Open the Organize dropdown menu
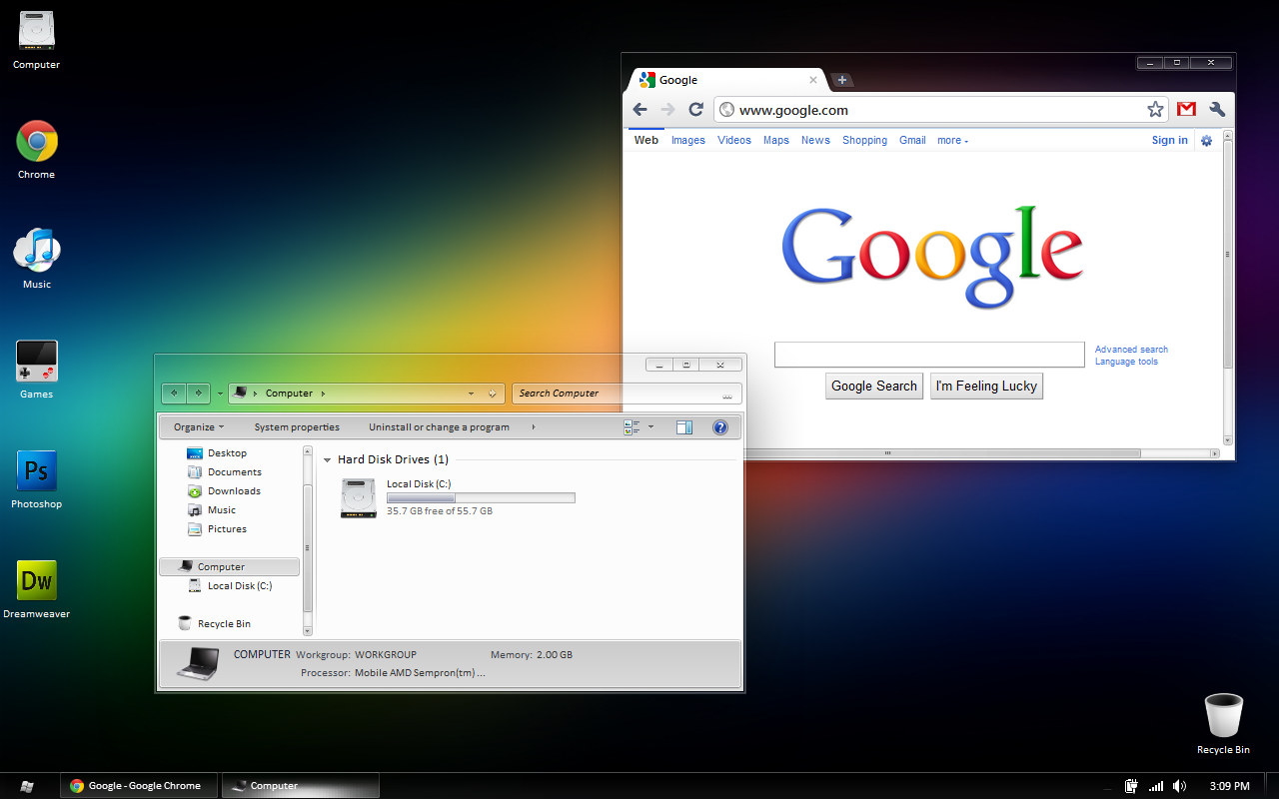This screenshot has width=1279, height=799. [x=198, y=427]
